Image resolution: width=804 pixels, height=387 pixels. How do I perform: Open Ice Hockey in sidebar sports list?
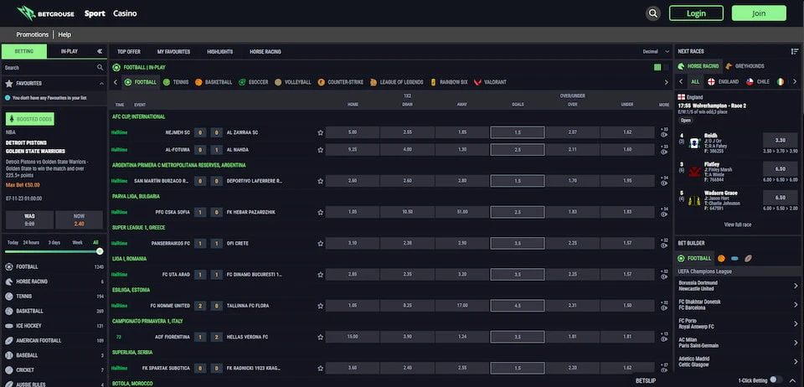pyautogui.click(x=54, y=326)
